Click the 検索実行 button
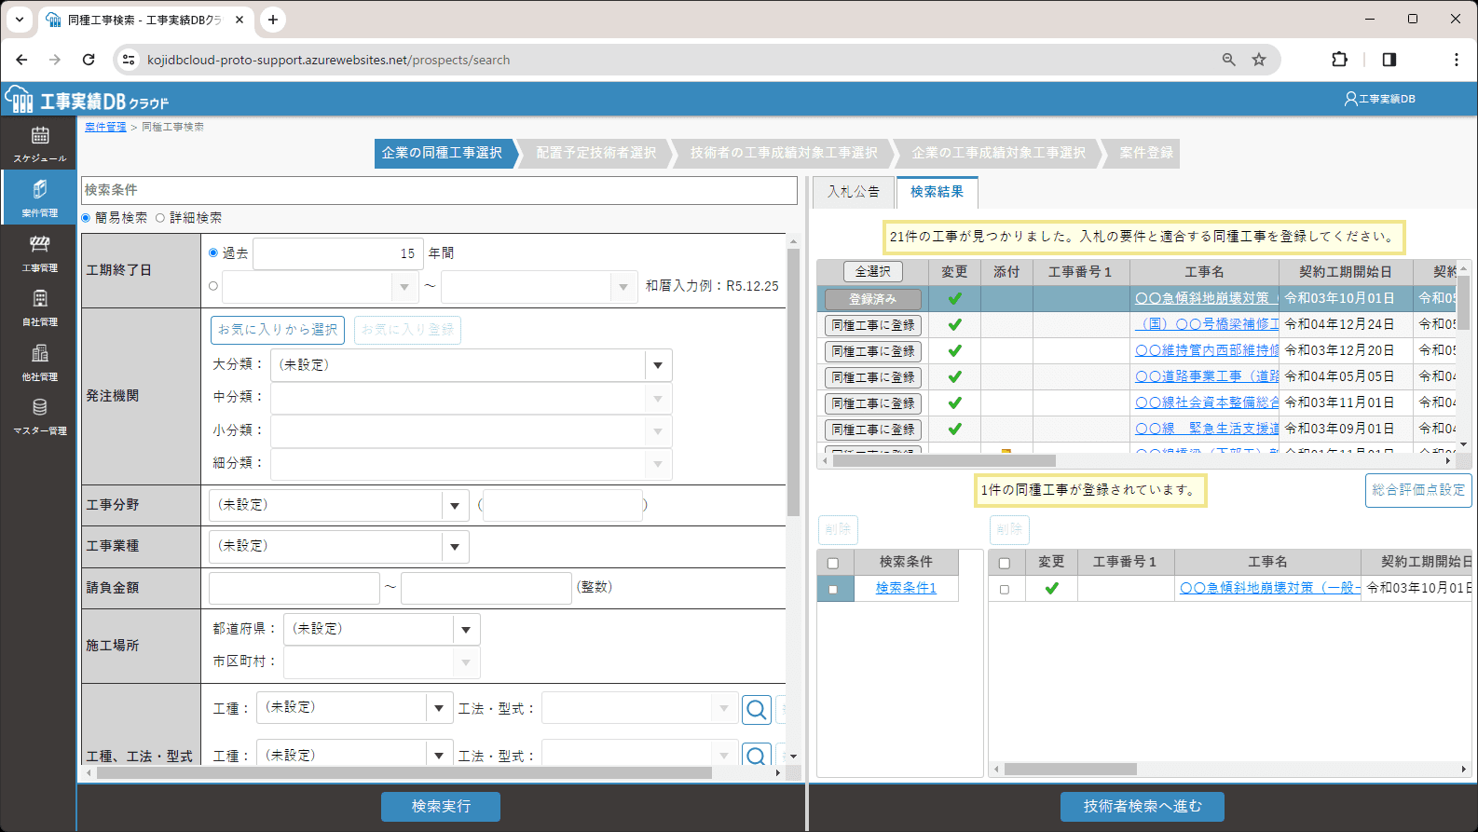 441,807
